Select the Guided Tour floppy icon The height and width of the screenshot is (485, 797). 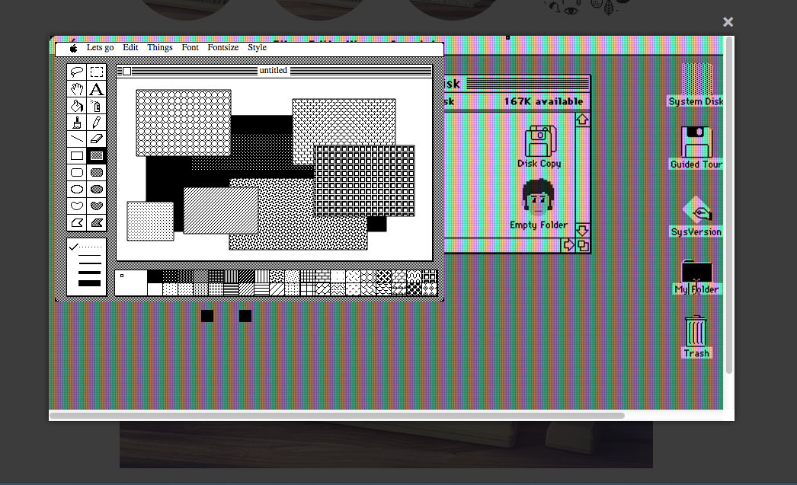(x=696, y=147)
